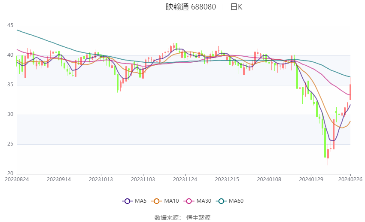The image size is (365, 222).
Task: Toggle the MA10 legend marker
Action: pos(156,201)
